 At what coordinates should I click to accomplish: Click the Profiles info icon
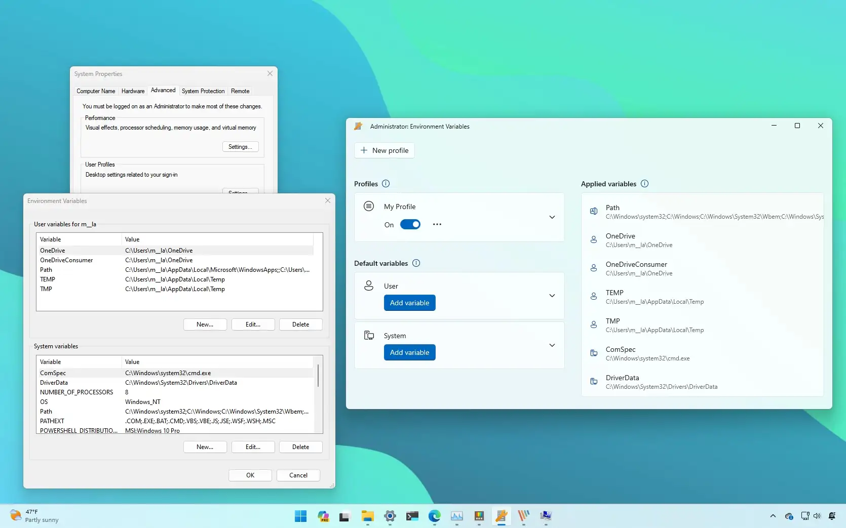tap(386, 184)
